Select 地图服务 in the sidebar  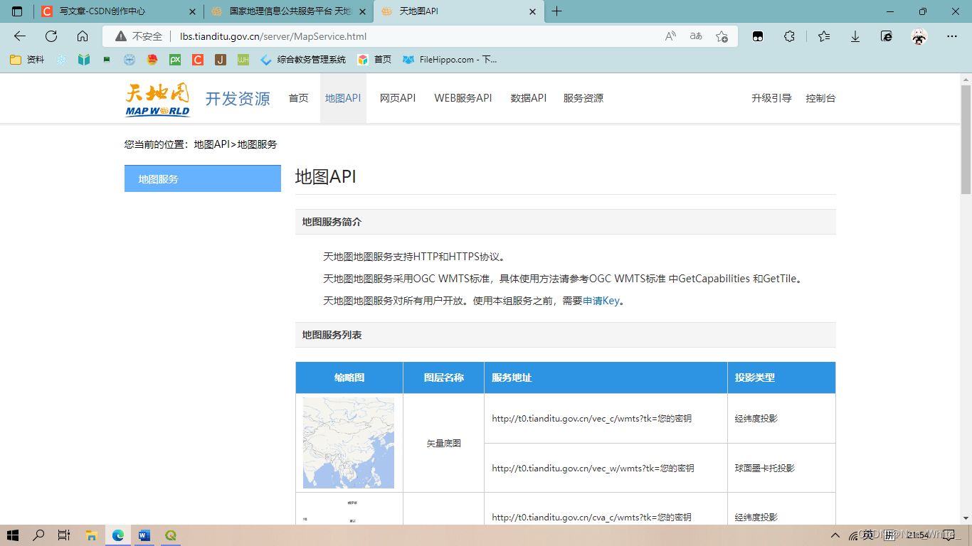(x=203, y=178)
